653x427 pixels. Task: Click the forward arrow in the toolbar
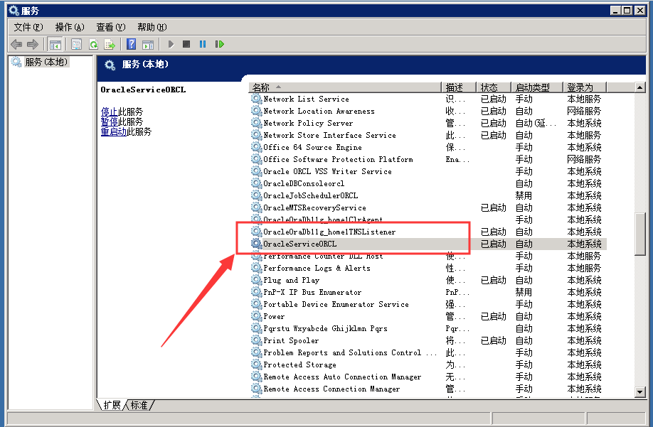click(x=33, y=44)
